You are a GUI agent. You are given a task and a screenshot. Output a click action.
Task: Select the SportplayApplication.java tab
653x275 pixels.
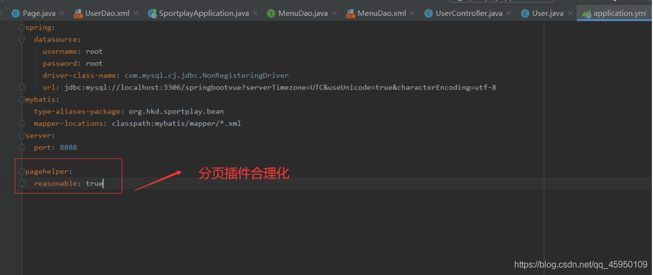coord(204,13)
